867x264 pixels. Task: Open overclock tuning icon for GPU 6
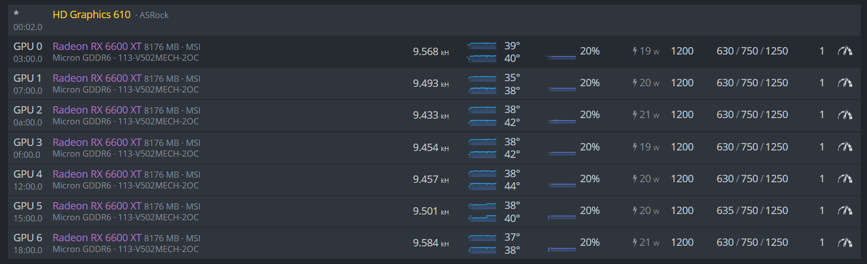coord(845,242)
